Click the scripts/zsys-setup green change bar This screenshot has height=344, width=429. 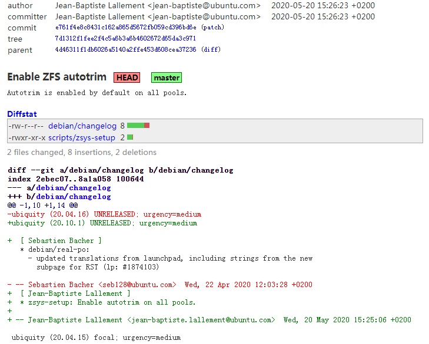tap(130, 137)
